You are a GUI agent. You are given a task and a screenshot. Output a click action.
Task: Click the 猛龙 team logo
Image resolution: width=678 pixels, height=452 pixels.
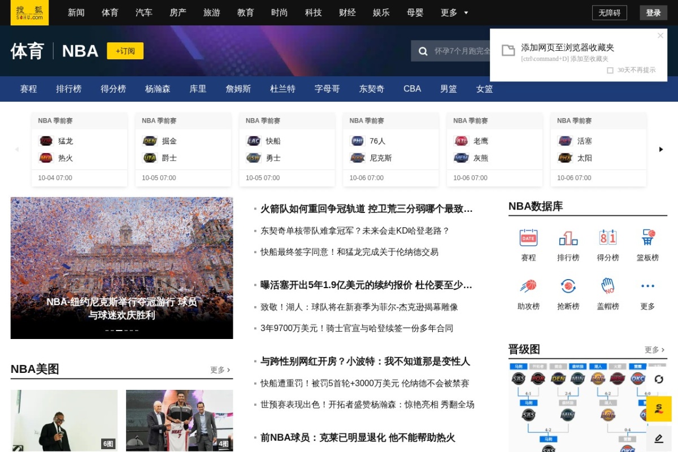(46, 141)
